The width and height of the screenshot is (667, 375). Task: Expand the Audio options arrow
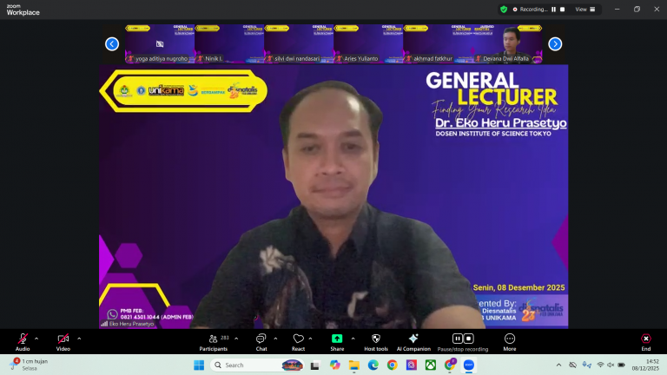36,339
